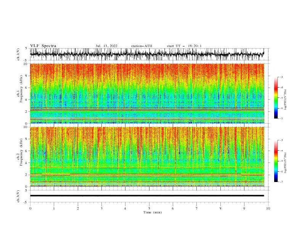Click the ch.2 spectrogram panel
The width and height of the screenshot is (302, 234).
pyautogui.click(x=147, y=157)
